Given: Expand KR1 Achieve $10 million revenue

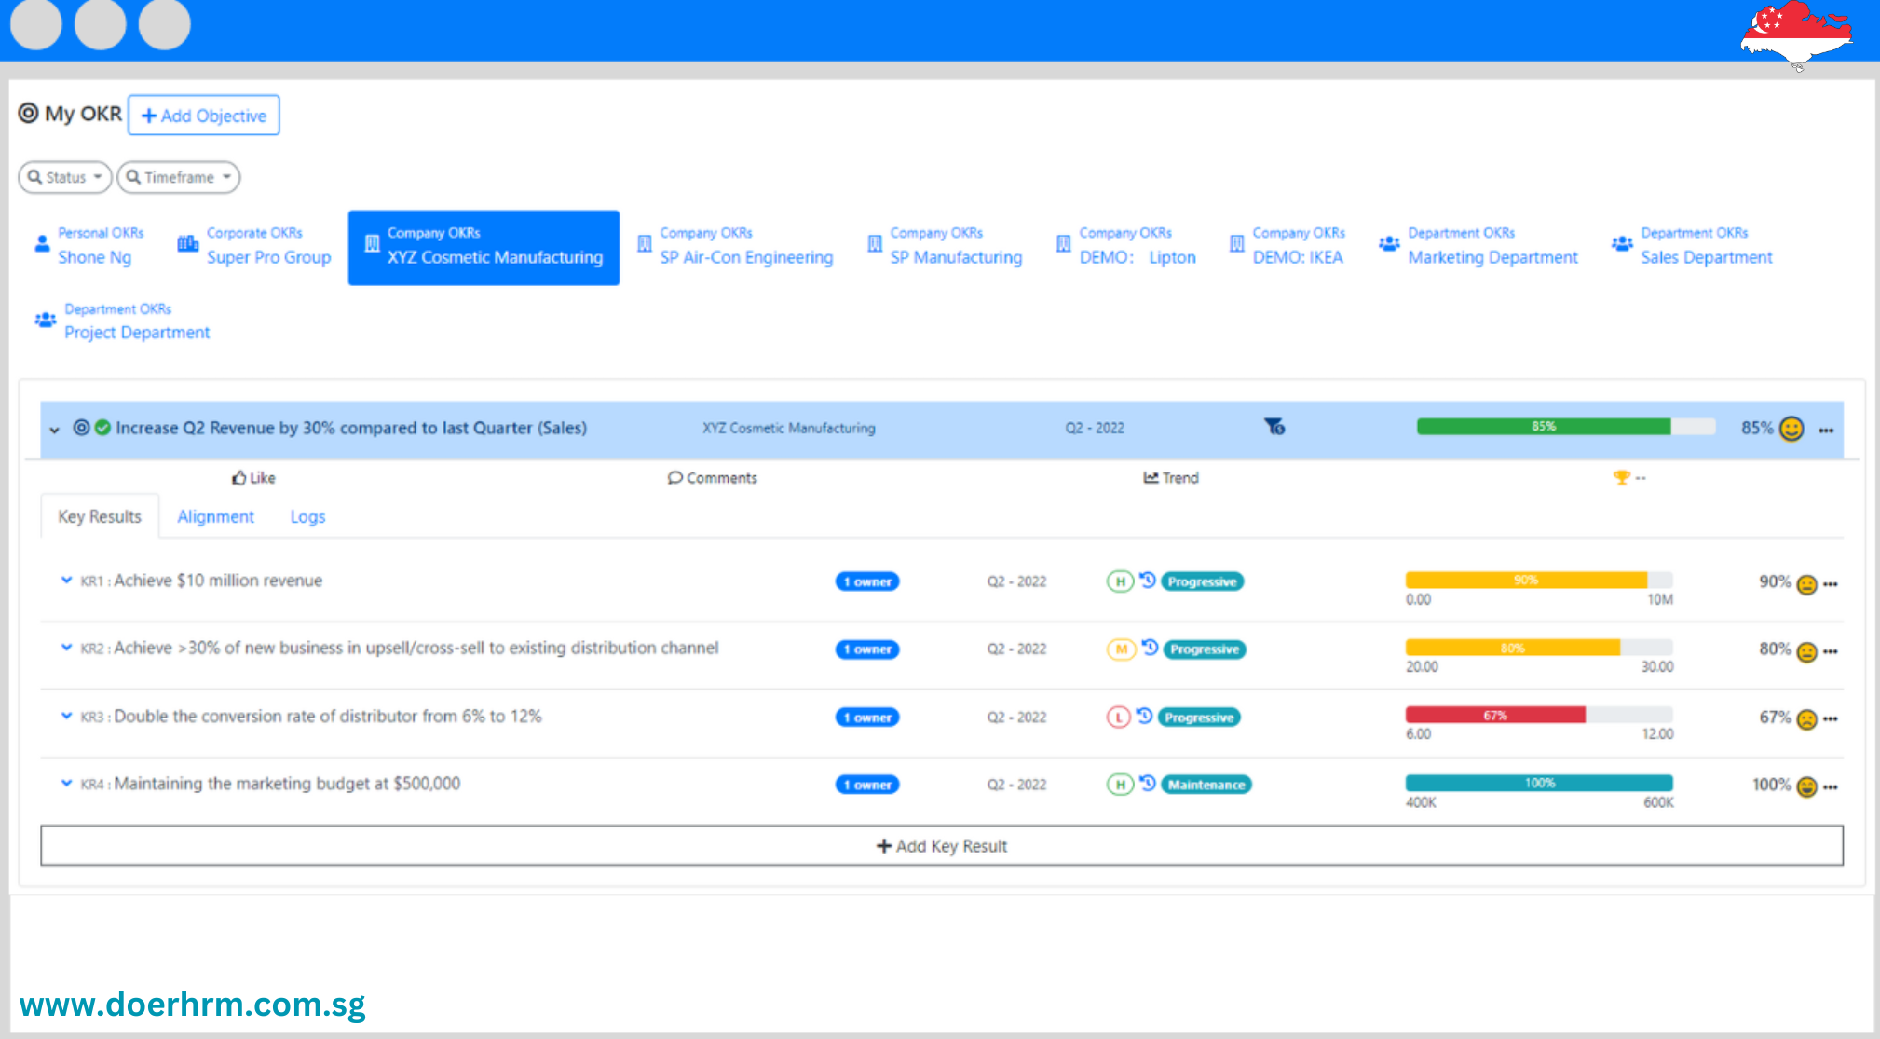Looking at the screenshot, I should [66, 580].
